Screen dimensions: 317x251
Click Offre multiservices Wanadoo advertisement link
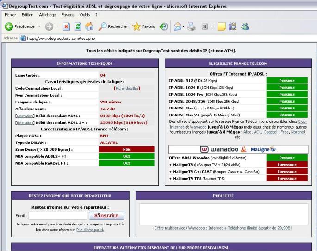[x=223, y=228]
